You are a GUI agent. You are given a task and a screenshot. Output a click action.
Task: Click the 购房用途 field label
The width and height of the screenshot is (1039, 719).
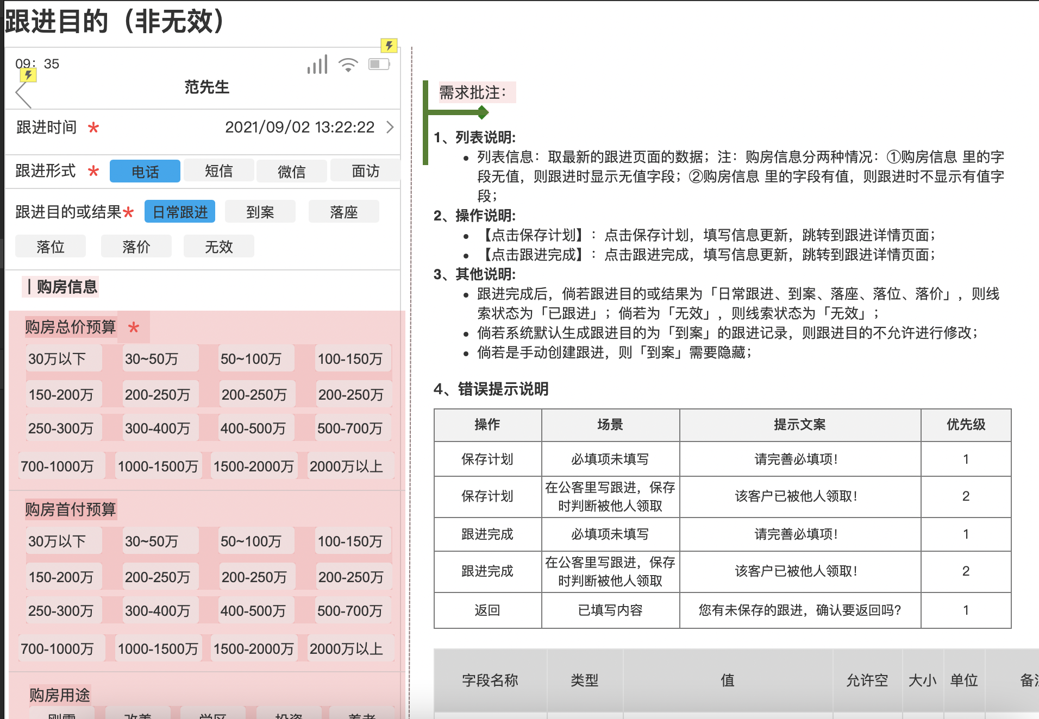tap(60, 695)
